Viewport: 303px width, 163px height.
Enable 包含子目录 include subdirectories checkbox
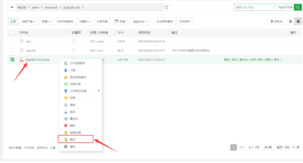tap(276, 7)
